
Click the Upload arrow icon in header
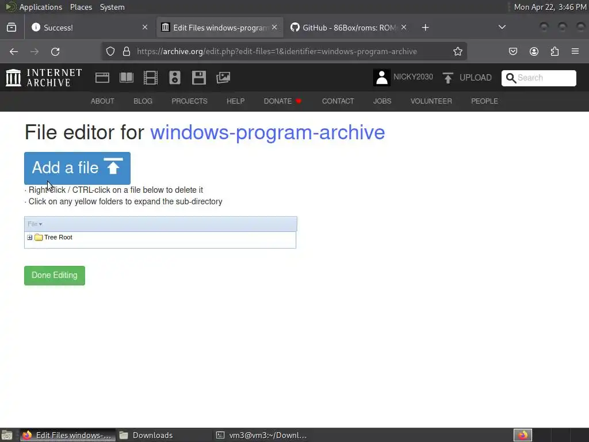coord(448,78)
